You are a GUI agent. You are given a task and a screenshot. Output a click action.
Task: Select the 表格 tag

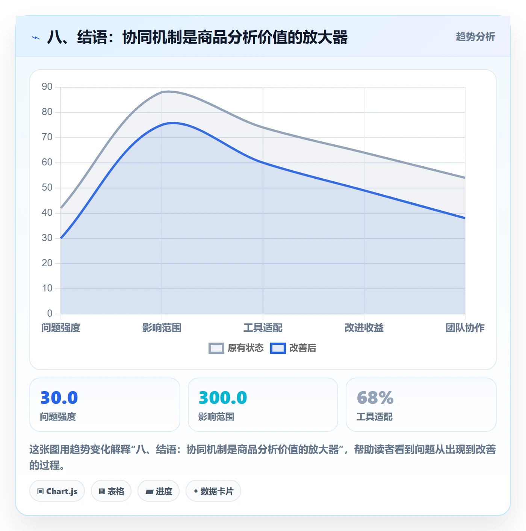tap(111, 491)
